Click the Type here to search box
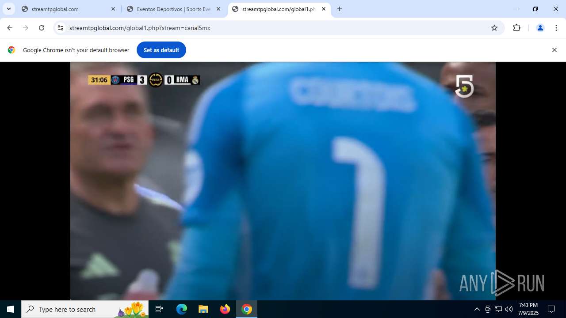This screenshot has width=566, height=318. click(85, 309)
